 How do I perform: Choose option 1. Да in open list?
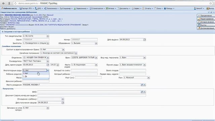point(36,76)
